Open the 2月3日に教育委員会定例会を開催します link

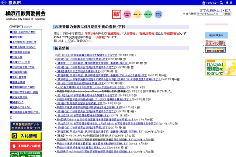(80, 104)
